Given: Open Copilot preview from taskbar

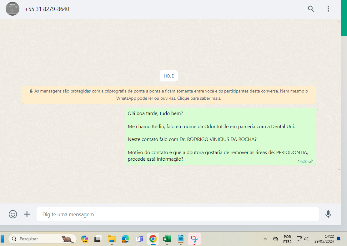Looking at the screenshot, I should tap(84, 239).
